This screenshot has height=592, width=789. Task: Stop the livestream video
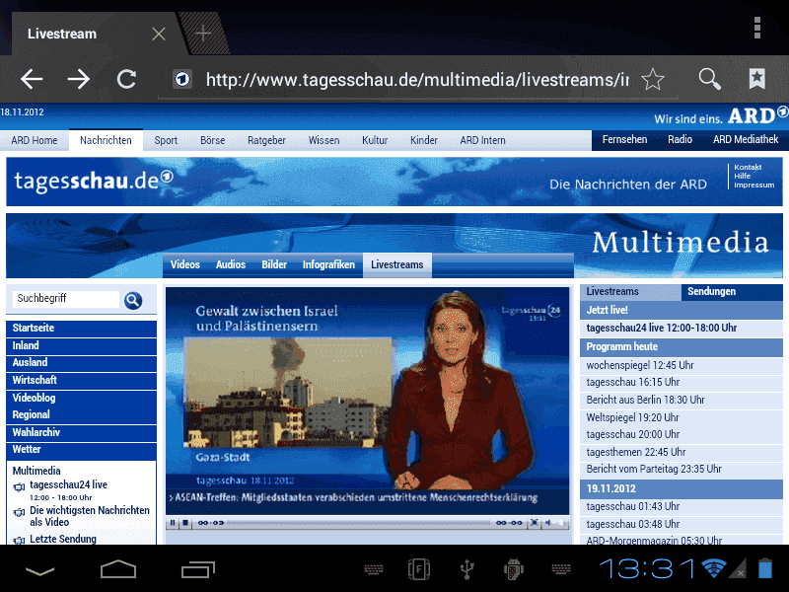185,523
